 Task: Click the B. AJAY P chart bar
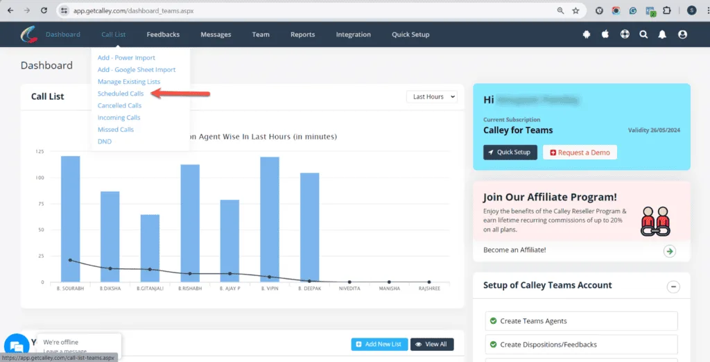pyautogui.click(x=230, y=241)
